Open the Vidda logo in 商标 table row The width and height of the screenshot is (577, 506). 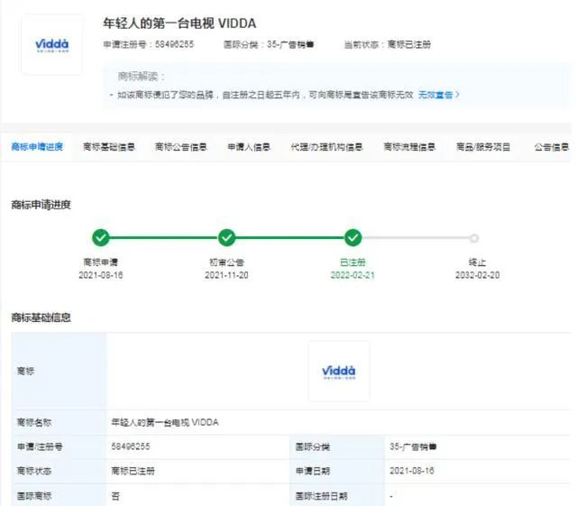tap(339, 372)
